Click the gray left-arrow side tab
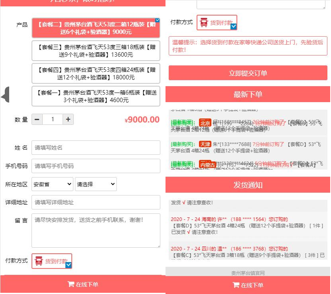The height and width of the screenshot is (294, 331). coord(5,95)
